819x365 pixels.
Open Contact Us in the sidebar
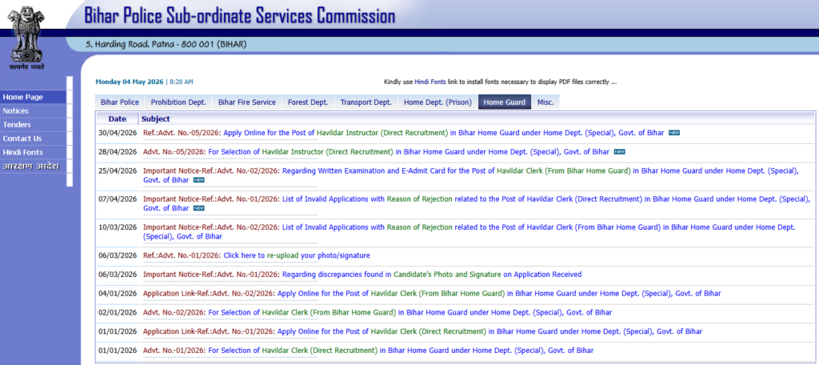33,138
